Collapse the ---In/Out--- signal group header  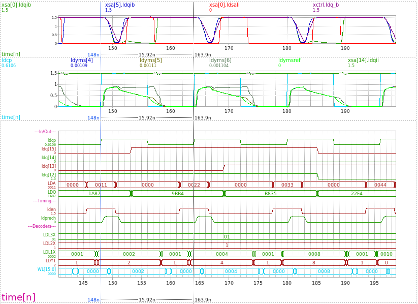(x=45, y=132)
